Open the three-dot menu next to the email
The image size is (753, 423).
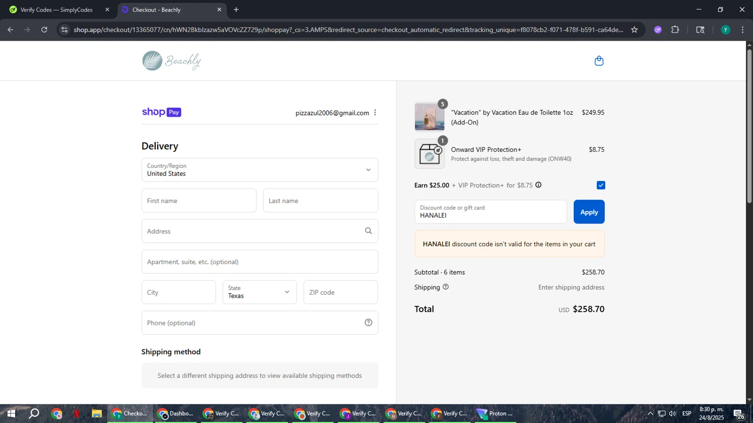click(x=375, y=113)
